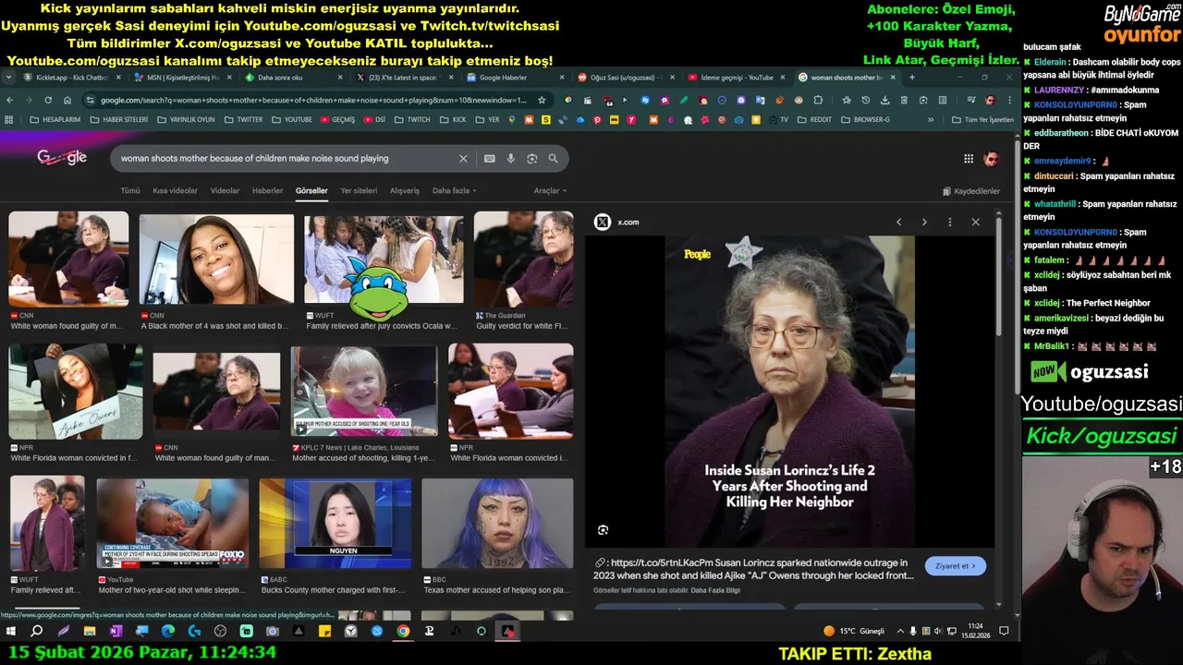
Task: Search by image with the Lens icon
Action: point(532,159)
